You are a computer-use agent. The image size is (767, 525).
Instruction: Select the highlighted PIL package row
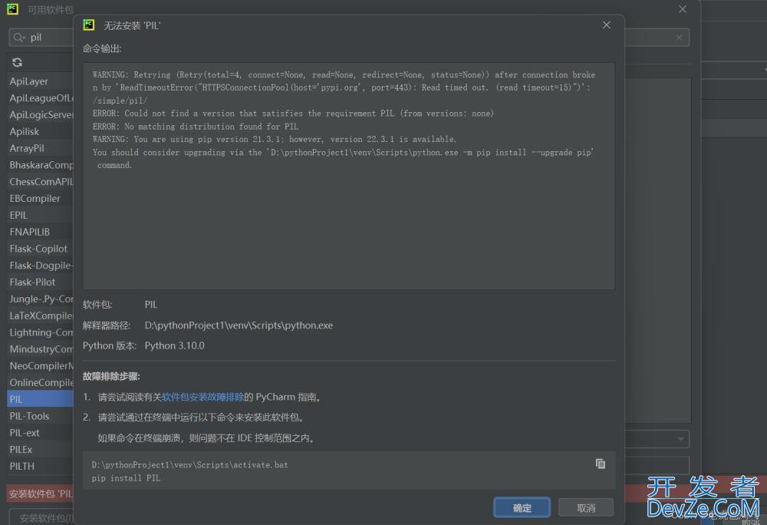40,399
